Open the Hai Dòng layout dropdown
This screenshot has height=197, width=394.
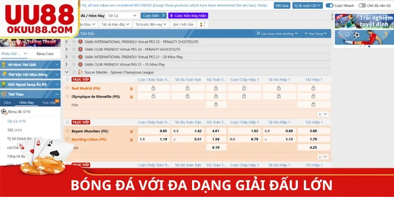click(x=315, y=33)
